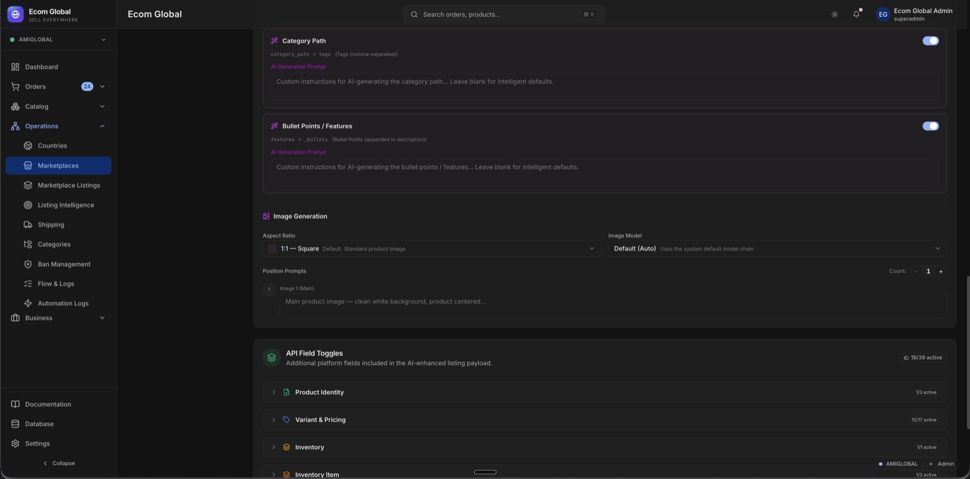
Task: Open Listing Intelligence from sidebar
Action: coord(65,205)
